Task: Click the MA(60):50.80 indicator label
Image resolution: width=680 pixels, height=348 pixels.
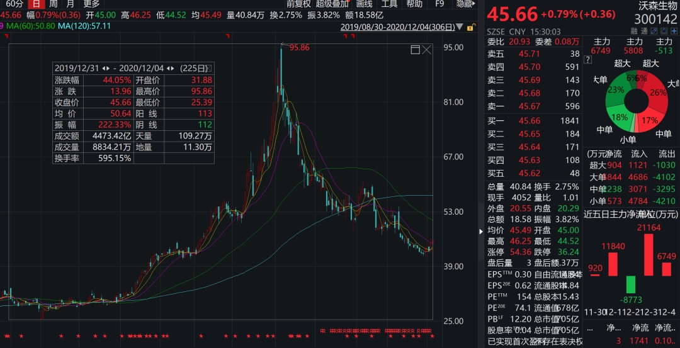Action: (30, 26)
